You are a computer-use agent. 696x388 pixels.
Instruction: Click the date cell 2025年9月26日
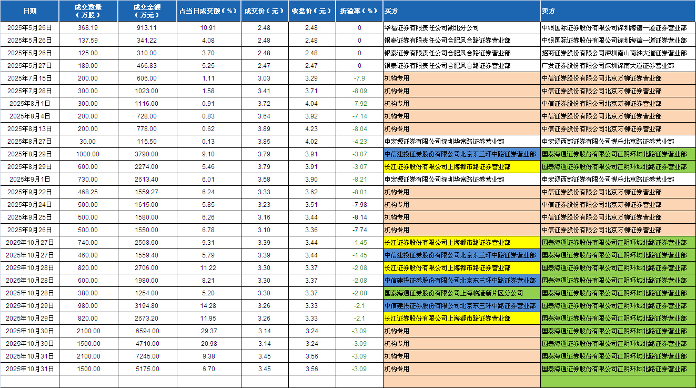[x=30, y=230]
